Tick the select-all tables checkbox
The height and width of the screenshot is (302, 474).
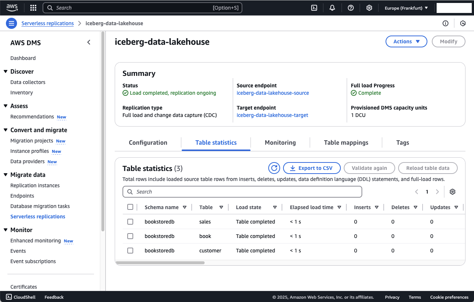[130, 207]
